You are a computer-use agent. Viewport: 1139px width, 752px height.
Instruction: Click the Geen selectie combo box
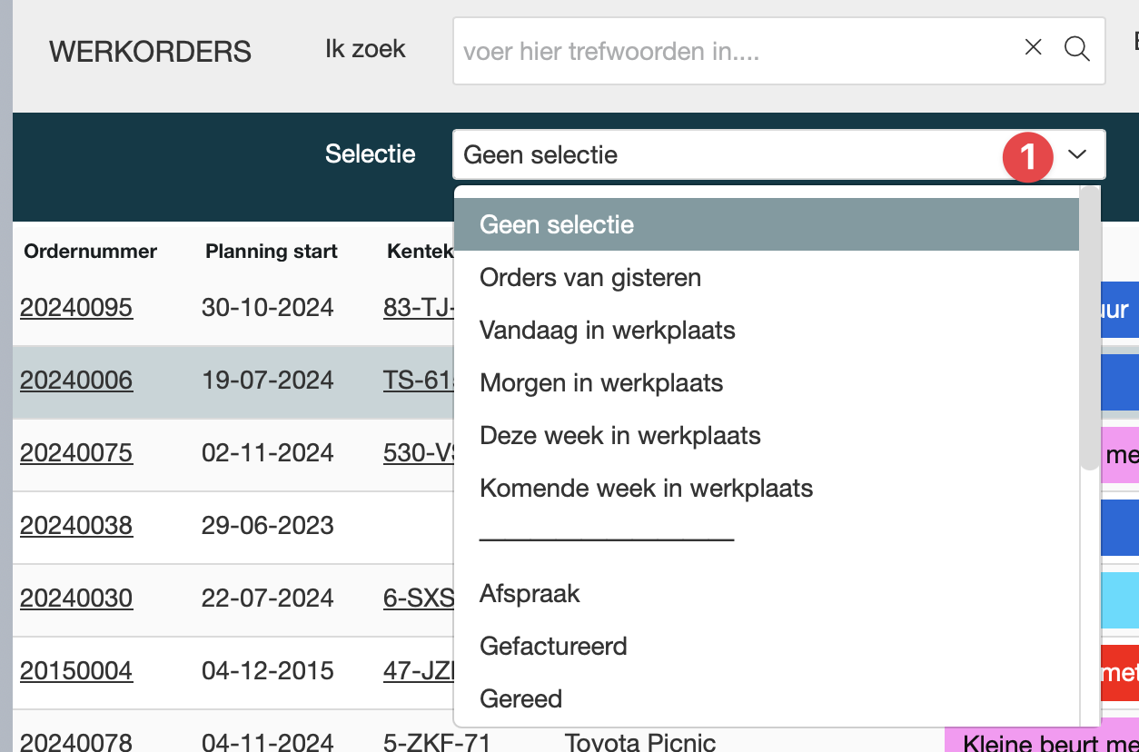(x=727, y=154)
